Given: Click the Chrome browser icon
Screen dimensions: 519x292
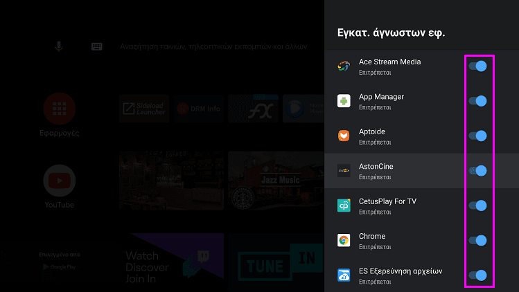Looking at the screenshot, I should tap(344, 240).
